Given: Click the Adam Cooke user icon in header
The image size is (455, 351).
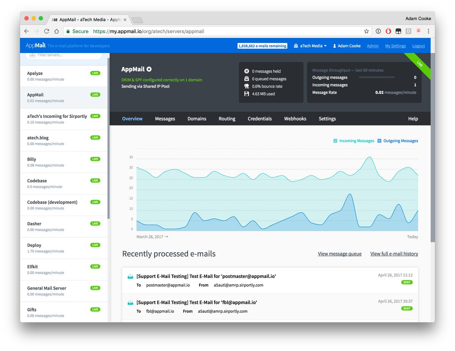Looking at the screenshot, I should (334, 46).
